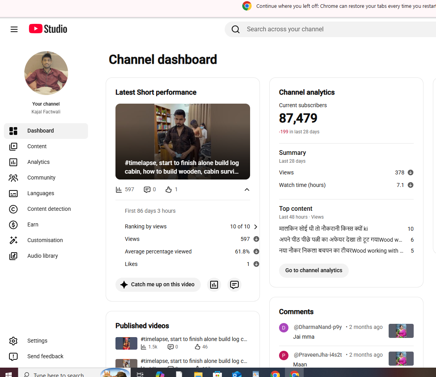436x377 pixels.
Task: Click the Earn dollar icon
Action: pyautogui.click(x=13, y=225)
